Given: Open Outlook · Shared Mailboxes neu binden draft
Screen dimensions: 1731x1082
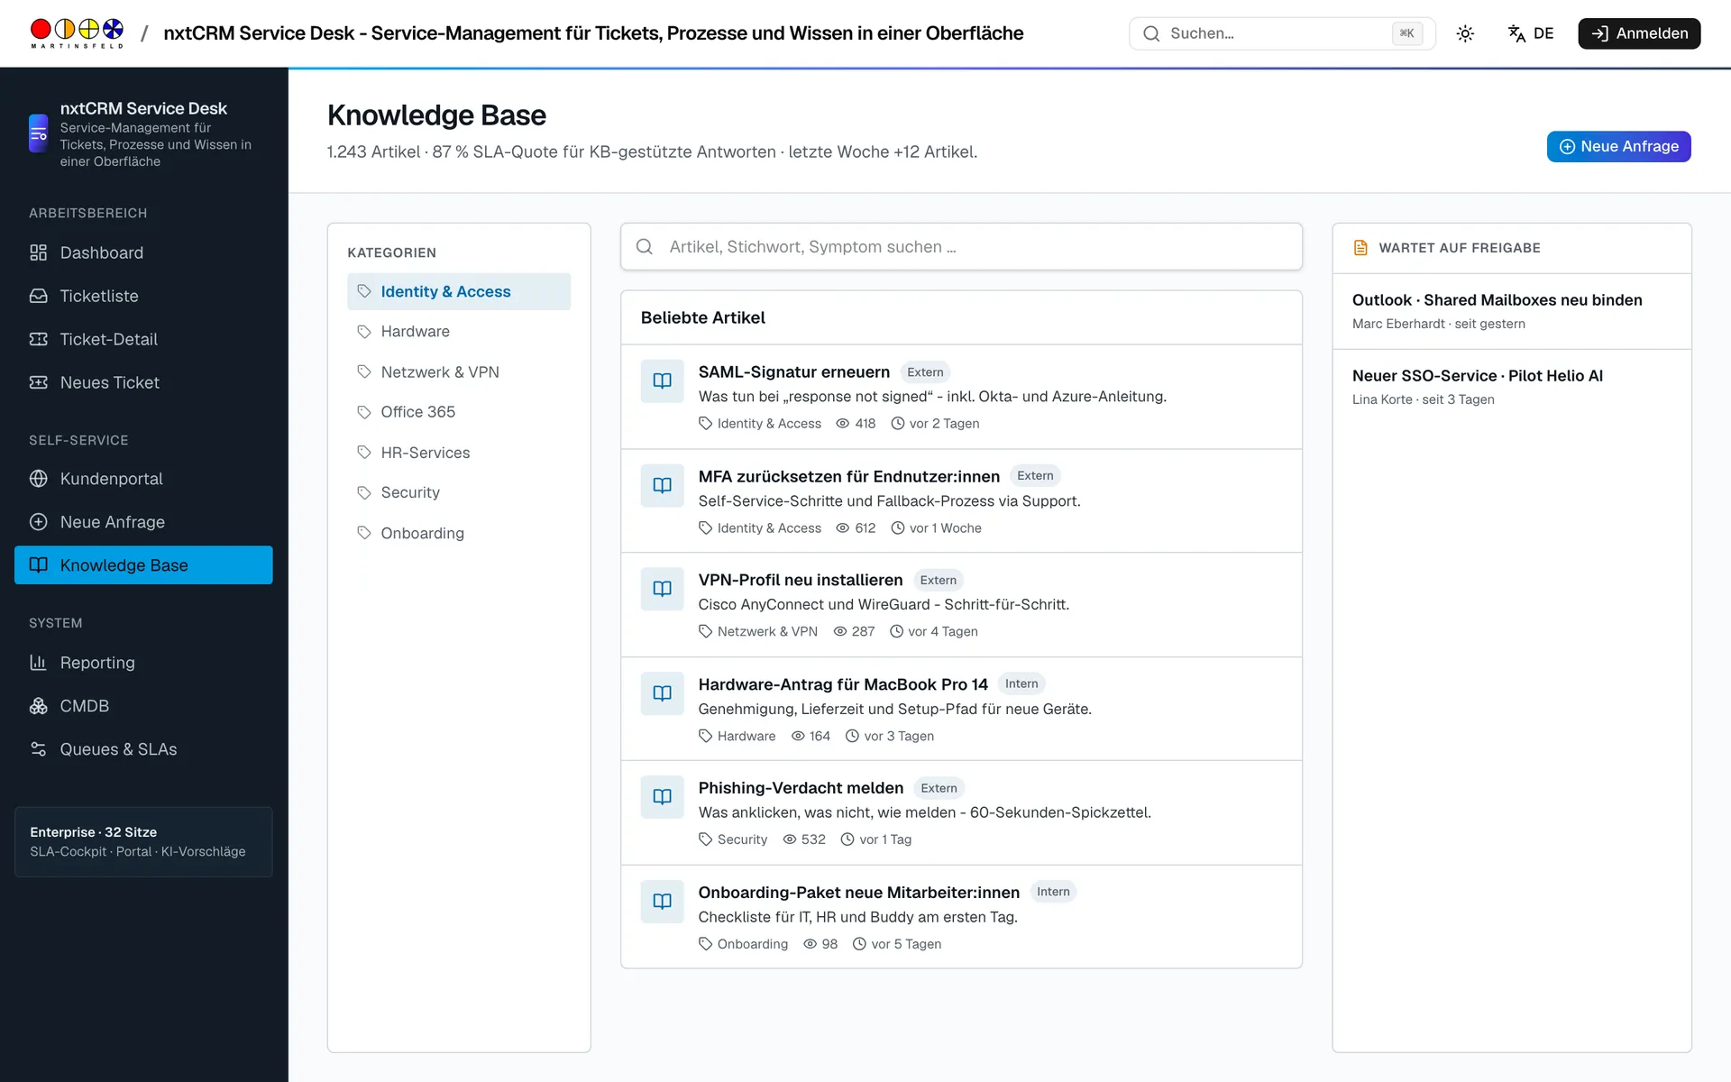Looking at the screenshot, I should coord(1512,311).
